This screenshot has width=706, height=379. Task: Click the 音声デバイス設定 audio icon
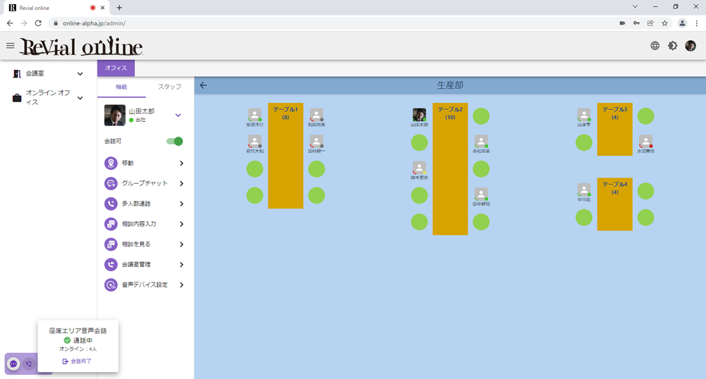point(110,285)
